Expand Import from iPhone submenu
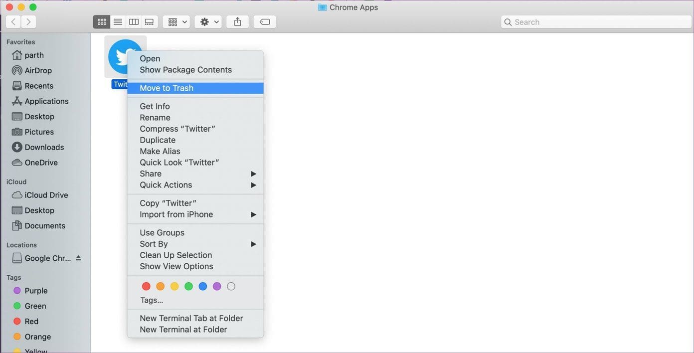The image size is (694, 353). click(195, 214)
